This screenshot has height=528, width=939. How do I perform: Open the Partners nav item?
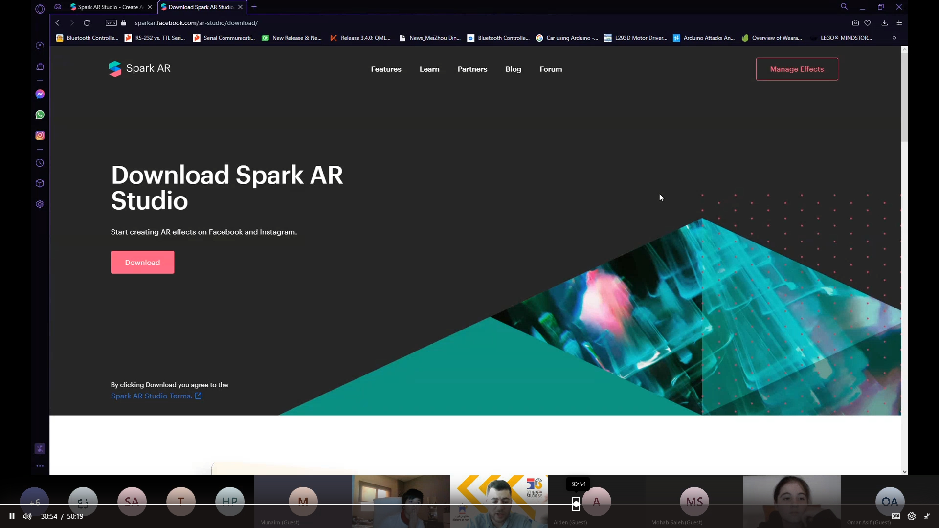pos(472,69)
